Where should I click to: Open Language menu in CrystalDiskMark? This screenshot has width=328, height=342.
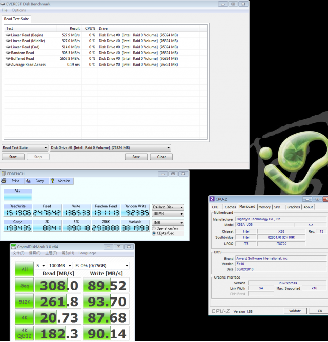[x=87, y=253]
